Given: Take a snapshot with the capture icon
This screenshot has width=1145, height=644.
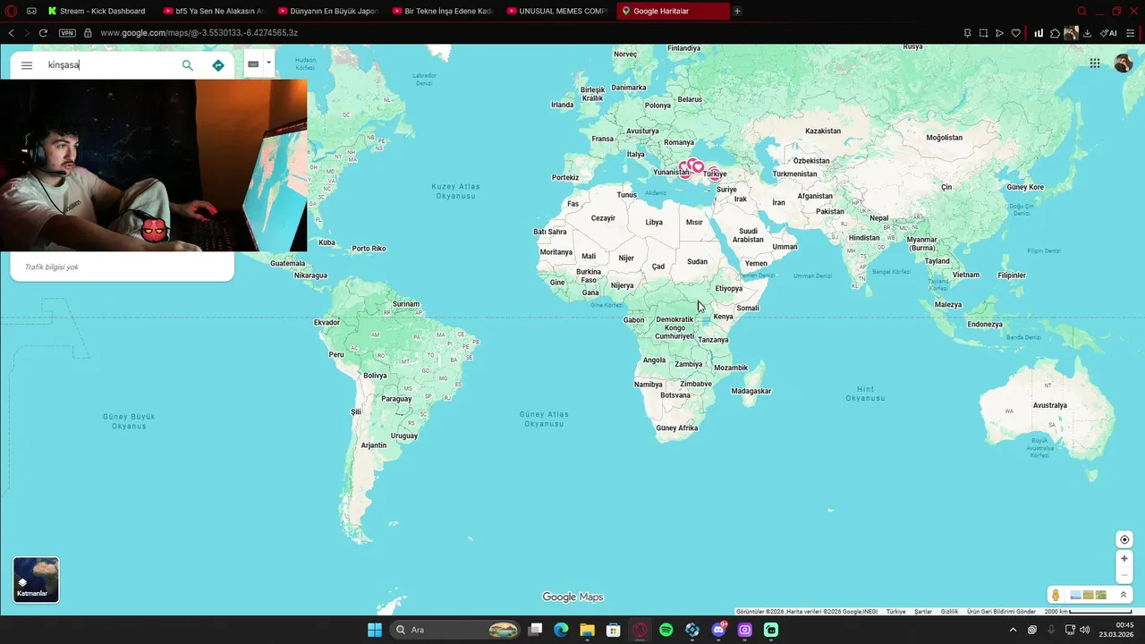Looking at the screenshot, I should point(983,33).
